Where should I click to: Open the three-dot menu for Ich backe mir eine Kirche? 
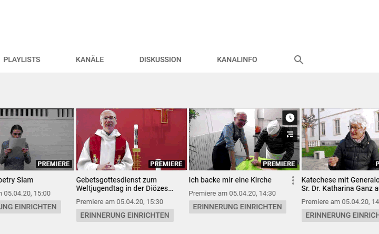coord(293,180)
